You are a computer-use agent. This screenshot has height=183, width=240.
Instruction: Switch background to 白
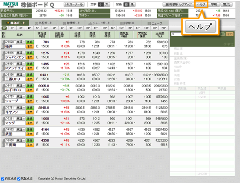[126, 4]
